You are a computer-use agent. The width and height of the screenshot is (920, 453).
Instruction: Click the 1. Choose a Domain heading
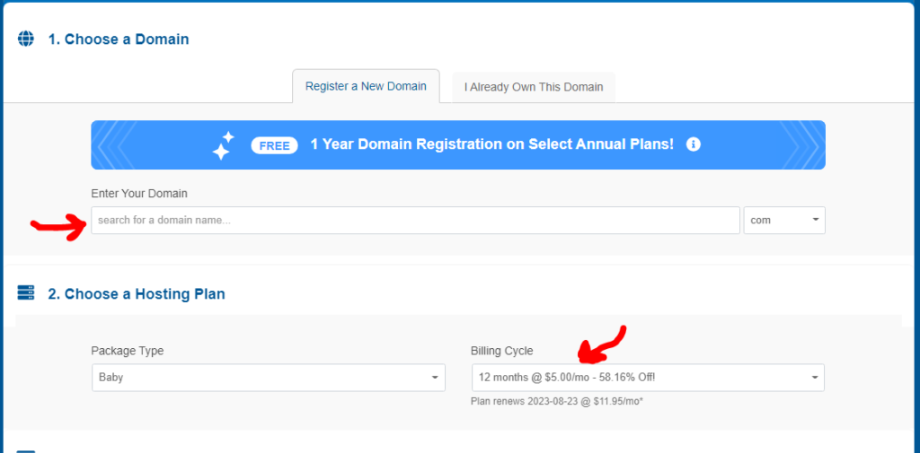119,39
